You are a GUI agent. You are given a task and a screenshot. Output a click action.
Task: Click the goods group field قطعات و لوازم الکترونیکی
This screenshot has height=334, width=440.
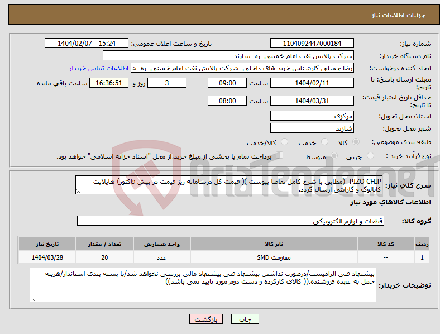pos(231,221)
